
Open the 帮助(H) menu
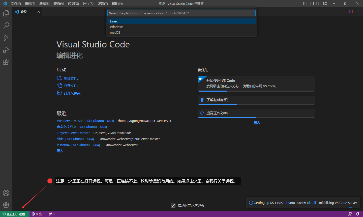117,4
